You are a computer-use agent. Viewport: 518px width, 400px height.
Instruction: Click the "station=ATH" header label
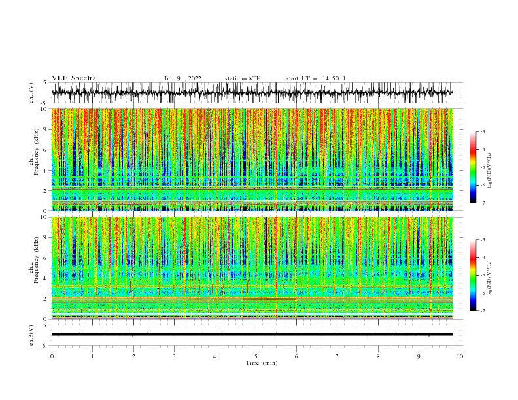[243, 78]
